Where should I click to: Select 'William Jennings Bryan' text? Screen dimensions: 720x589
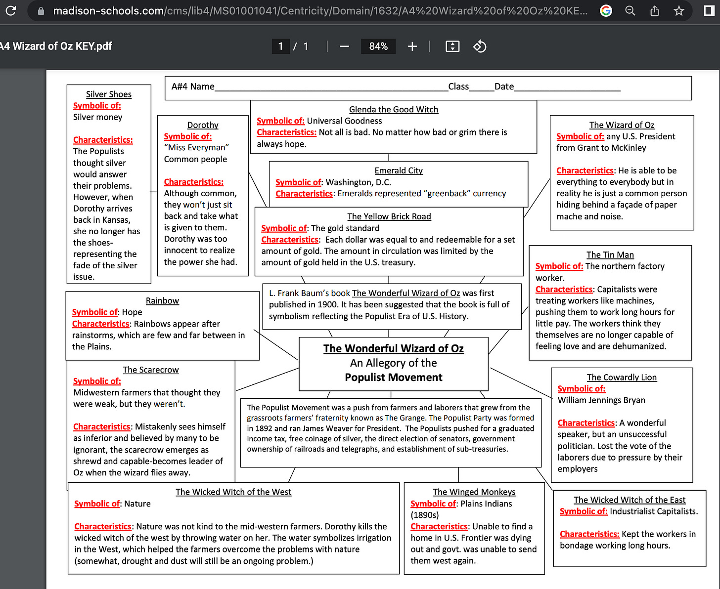tap(601, 400)
